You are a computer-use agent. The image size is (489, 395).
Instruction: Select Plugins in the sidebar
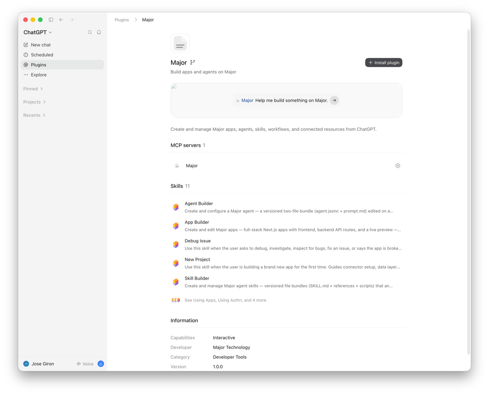tap(62, 65)
